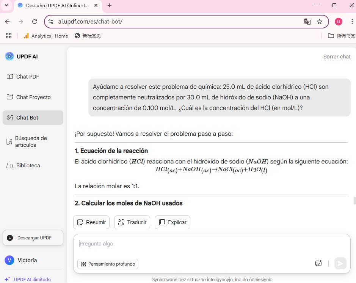The height and width of the screenshot is (283, 356).
Task: Switch to Chat PDF section
Action: point(33,77)
